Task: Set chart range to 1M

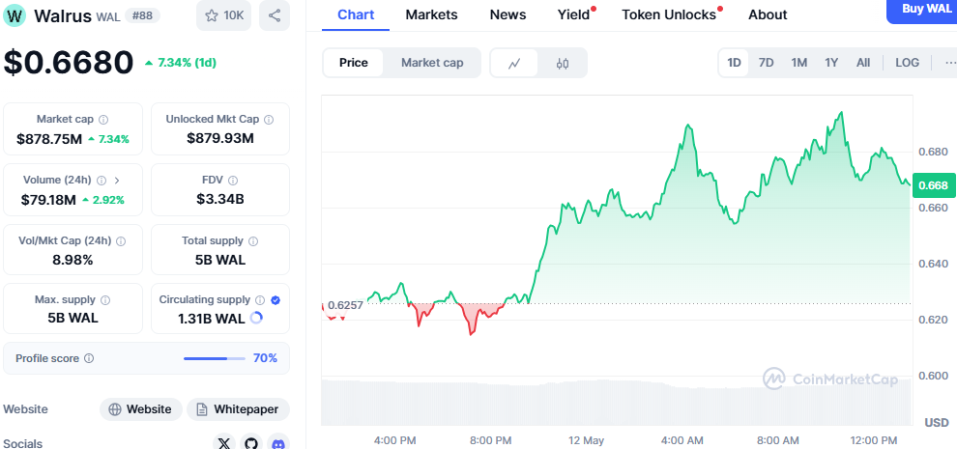Action: (798, 63)
